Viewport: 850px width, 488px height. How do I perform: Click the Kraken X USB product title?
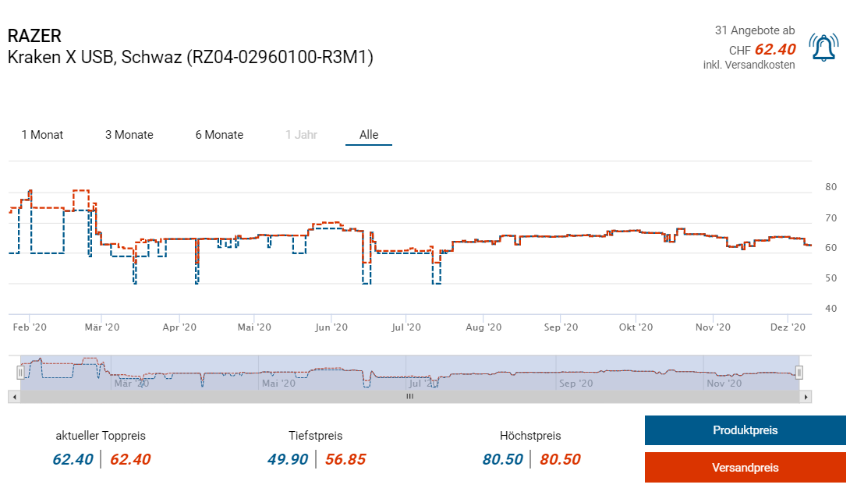click(x=190, y=57)
